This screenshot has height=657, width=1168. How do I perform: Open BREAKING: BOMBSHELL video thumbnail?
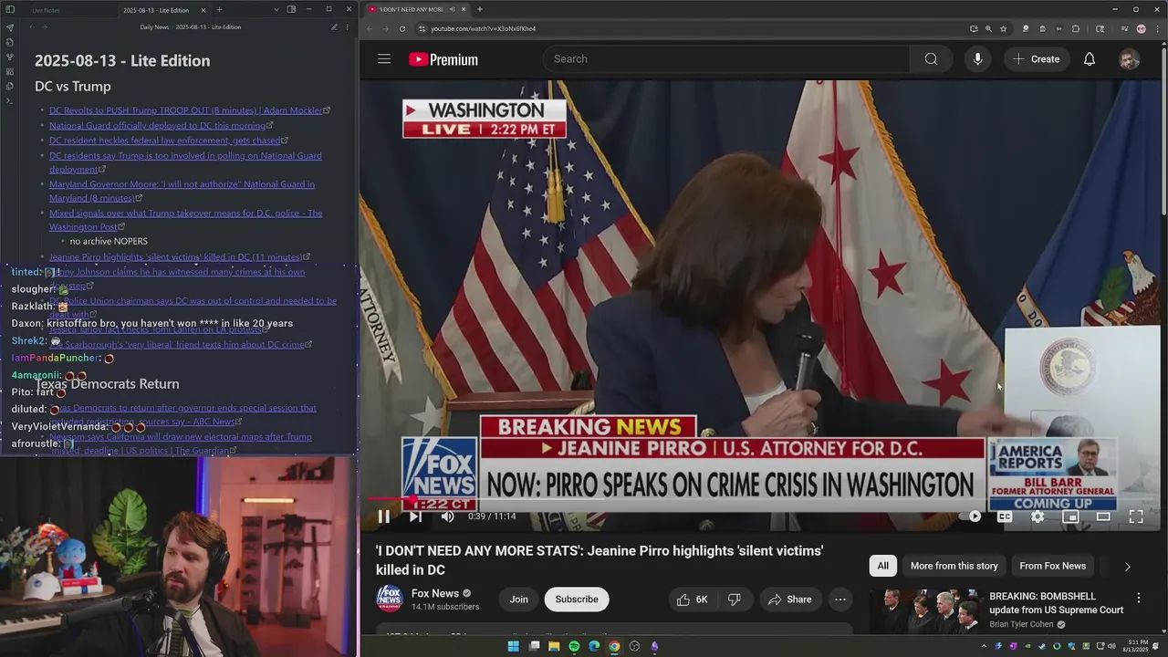[x=924, y=611]
